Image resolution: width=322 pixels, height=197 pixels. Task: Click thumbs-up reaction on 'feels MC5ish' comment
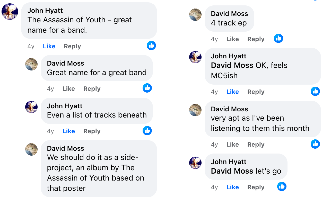click(315, 91)
